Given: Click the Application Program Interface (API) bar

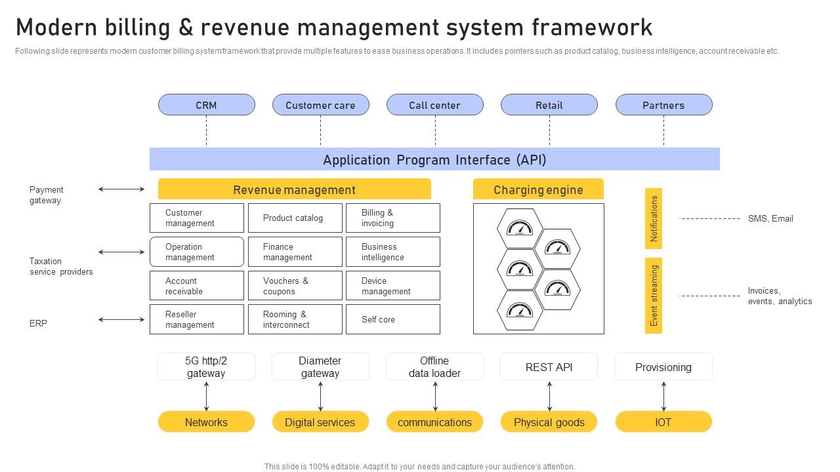Looking at the screenshot, I should tap(434, 159).
